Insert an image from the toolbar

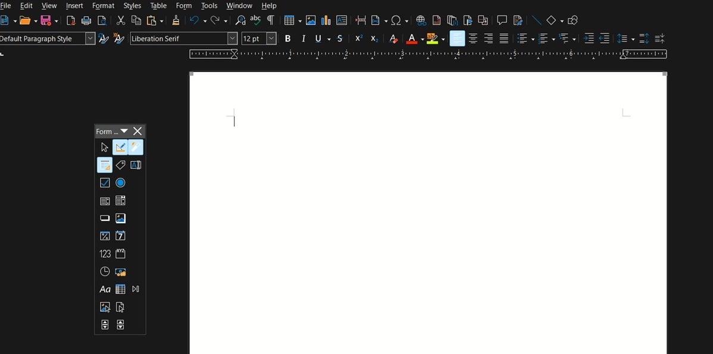[x=311, y=20]
